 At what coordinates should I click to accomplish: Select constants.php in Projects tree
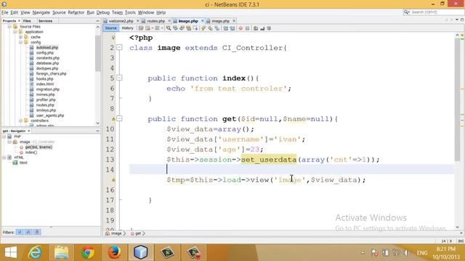48,58
